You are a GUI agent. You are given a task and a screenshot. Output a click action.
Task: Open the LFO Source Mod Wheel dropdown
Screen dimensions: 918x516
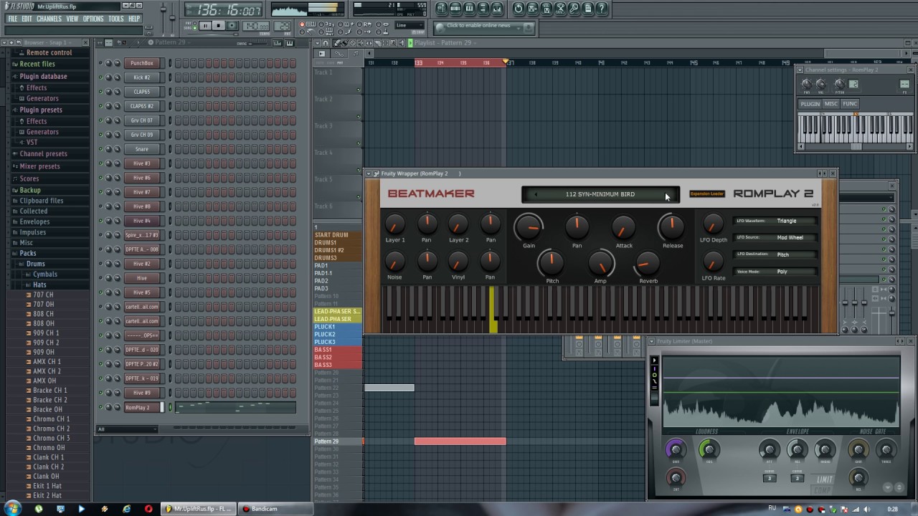[775, 237]
